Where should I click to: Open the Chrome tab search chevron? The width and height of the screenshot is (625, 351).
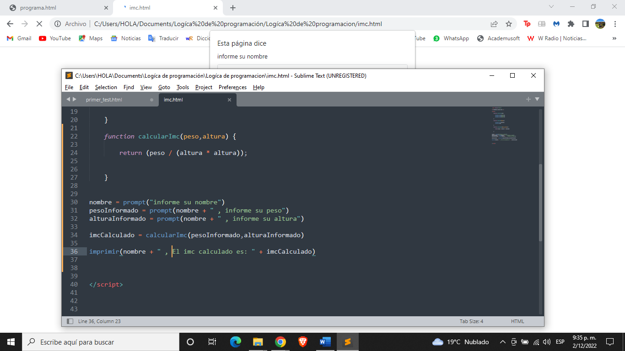click(x=551, y=7)
